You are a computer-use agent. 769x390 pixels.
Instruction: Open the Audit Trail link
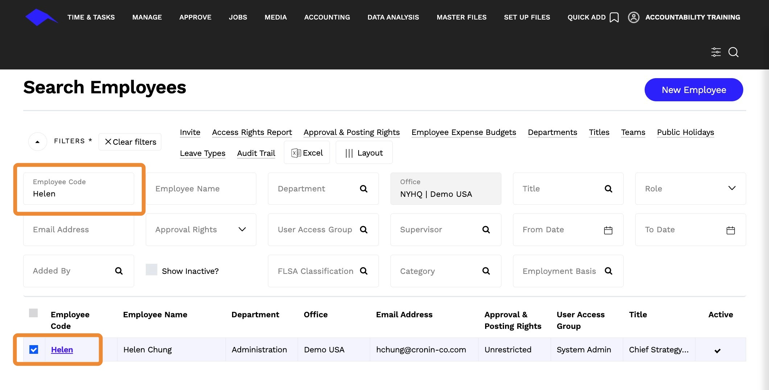[256, 153]
